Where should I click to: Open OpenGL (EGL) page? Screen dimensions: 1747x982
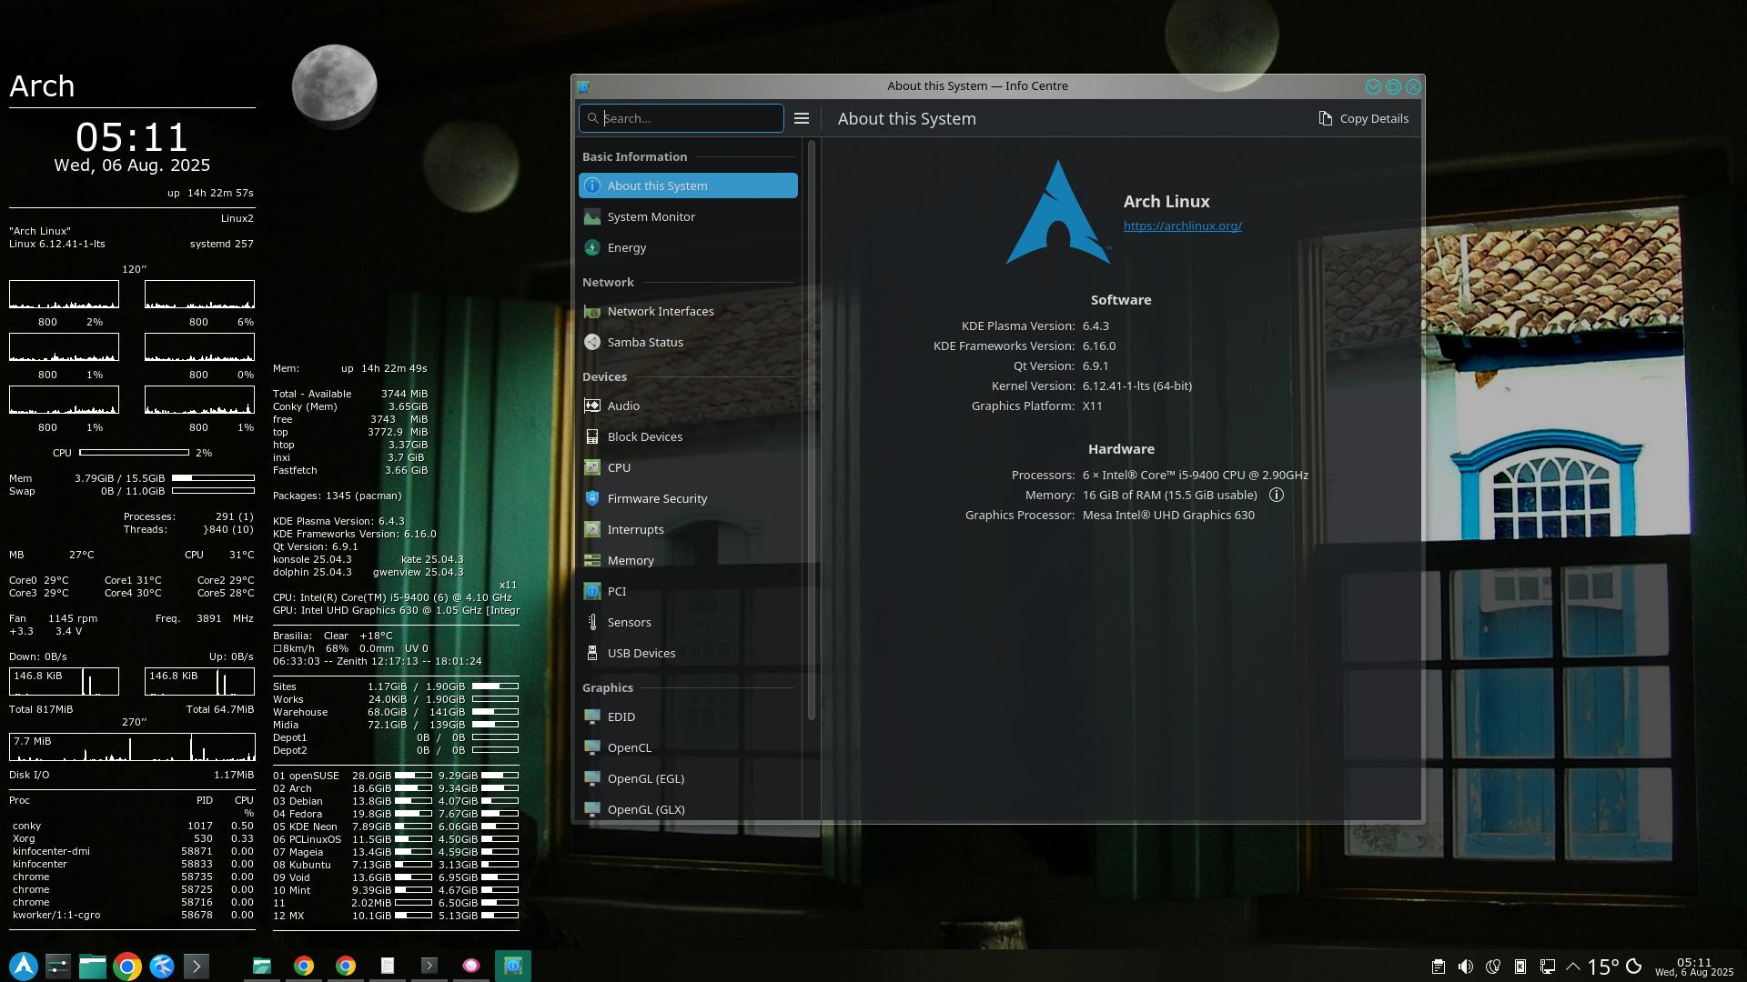pyautogui.click(x=688, y=778)
